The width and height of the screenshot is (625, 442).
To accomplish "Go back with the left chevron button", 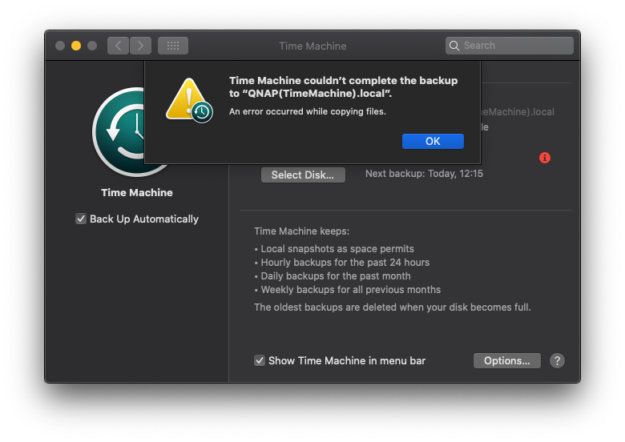I will pyautogui.click(x=118, y=46).
